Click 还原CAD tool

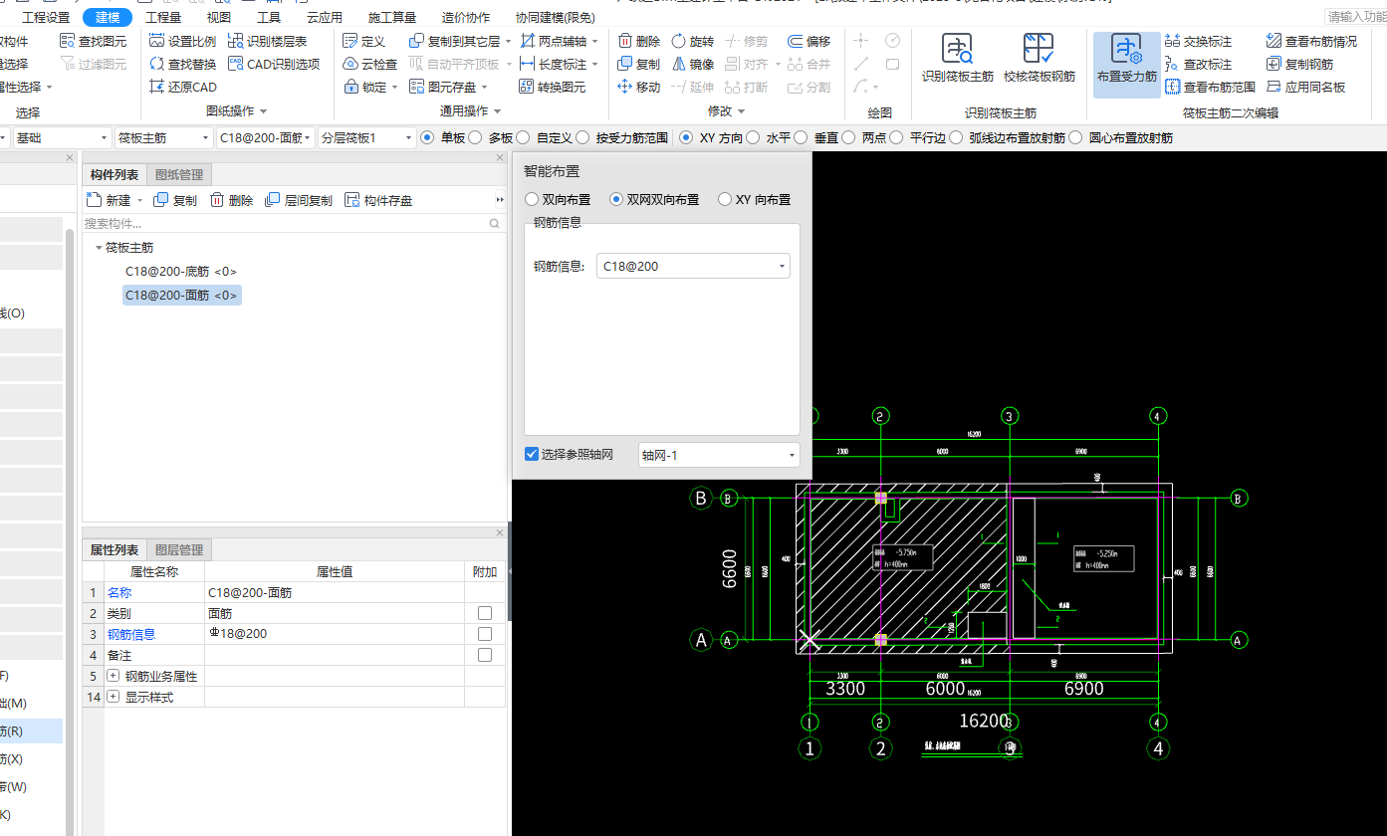[182, 87]
